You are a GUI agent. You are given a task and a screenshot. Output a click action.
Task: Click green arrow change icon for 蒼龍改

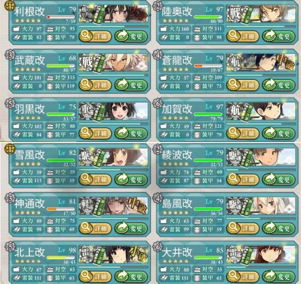270,85
